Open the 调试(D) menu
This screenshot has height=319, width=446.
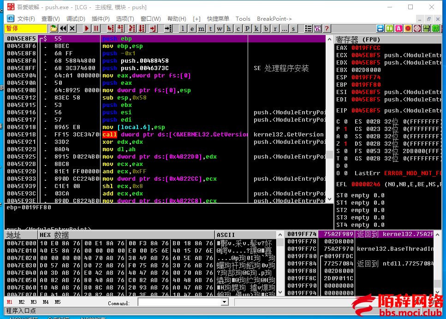(75, 19)
